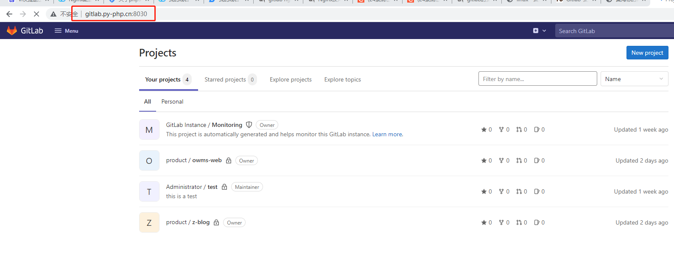Click the address bar URL gitlab.py-php.cn:8030
The image size is (674, 264).
[x=116, y=14]
